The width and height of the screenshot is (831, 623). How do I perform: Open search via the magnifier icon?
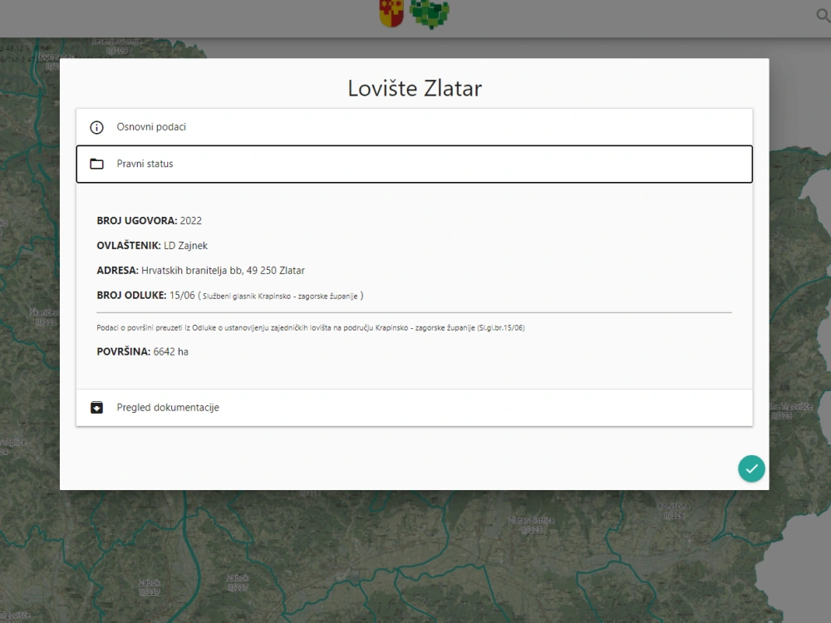click(x=823, y=15)
